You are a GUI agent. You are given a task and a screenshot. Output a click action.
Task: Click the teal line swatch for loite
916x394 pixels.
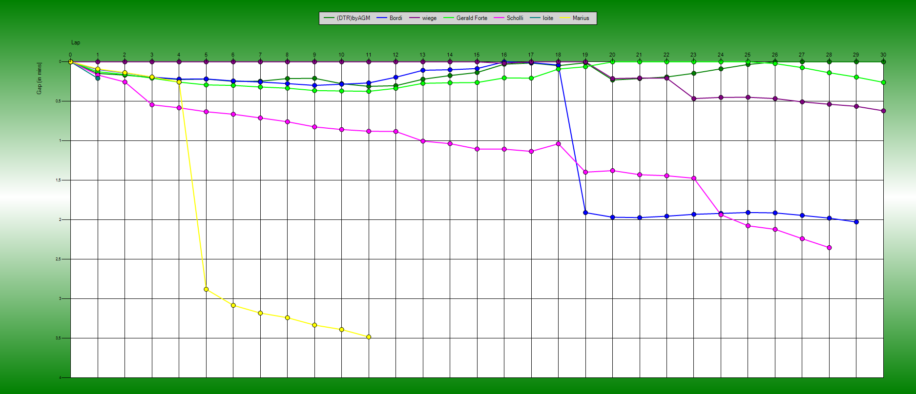point(535,18)
